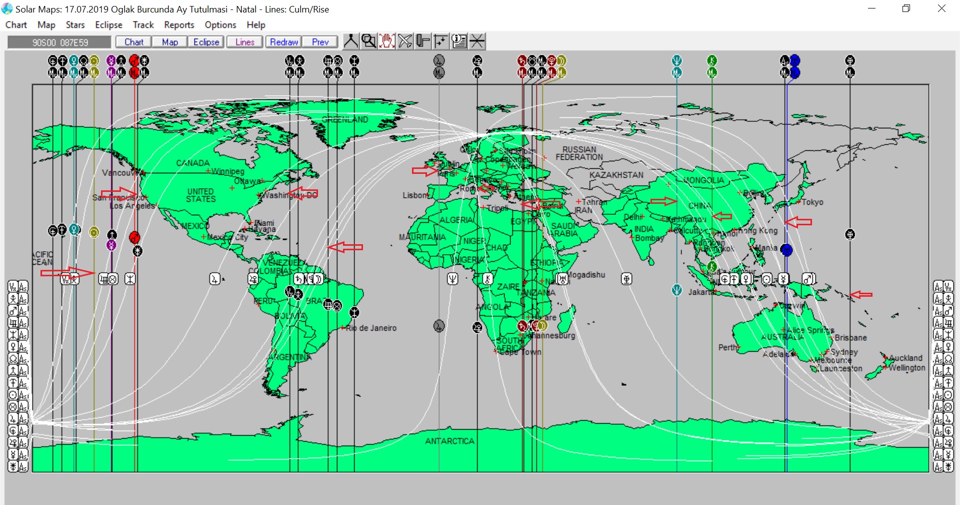The height and width of the screenshot is (505, 960).
Task: Click the crossed lines toolbar icon
Action: (477, 41)
